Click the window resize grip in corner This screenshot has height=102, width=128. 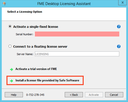tap(125, 99)
